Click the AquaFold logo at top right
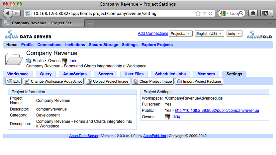The width and height of the screenshot is (276, 155). coord(259,35)
